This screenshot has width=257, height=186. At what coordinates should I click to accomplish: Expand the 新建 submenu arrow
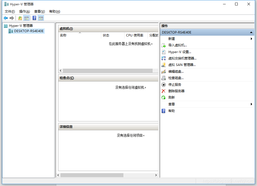pos(251,39)
